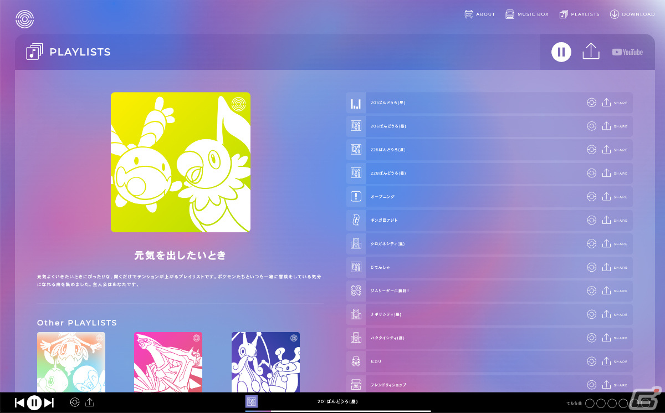
Task: Go to MUSIC BOX section
Action: [527, 14]
